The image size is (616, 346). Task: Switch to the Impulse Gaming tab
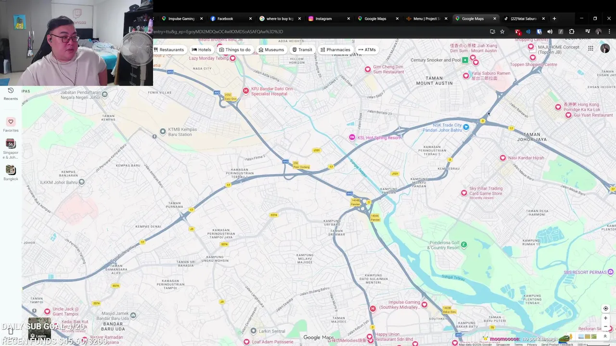pos(181,19)
